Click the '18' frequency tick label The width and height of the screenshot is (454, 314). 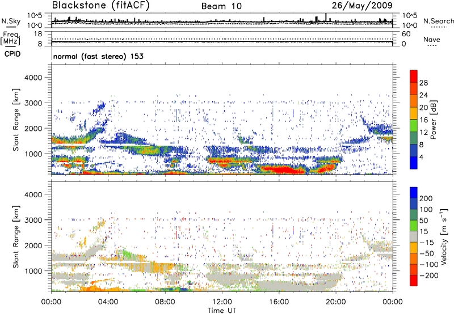(x=37, y=34)
